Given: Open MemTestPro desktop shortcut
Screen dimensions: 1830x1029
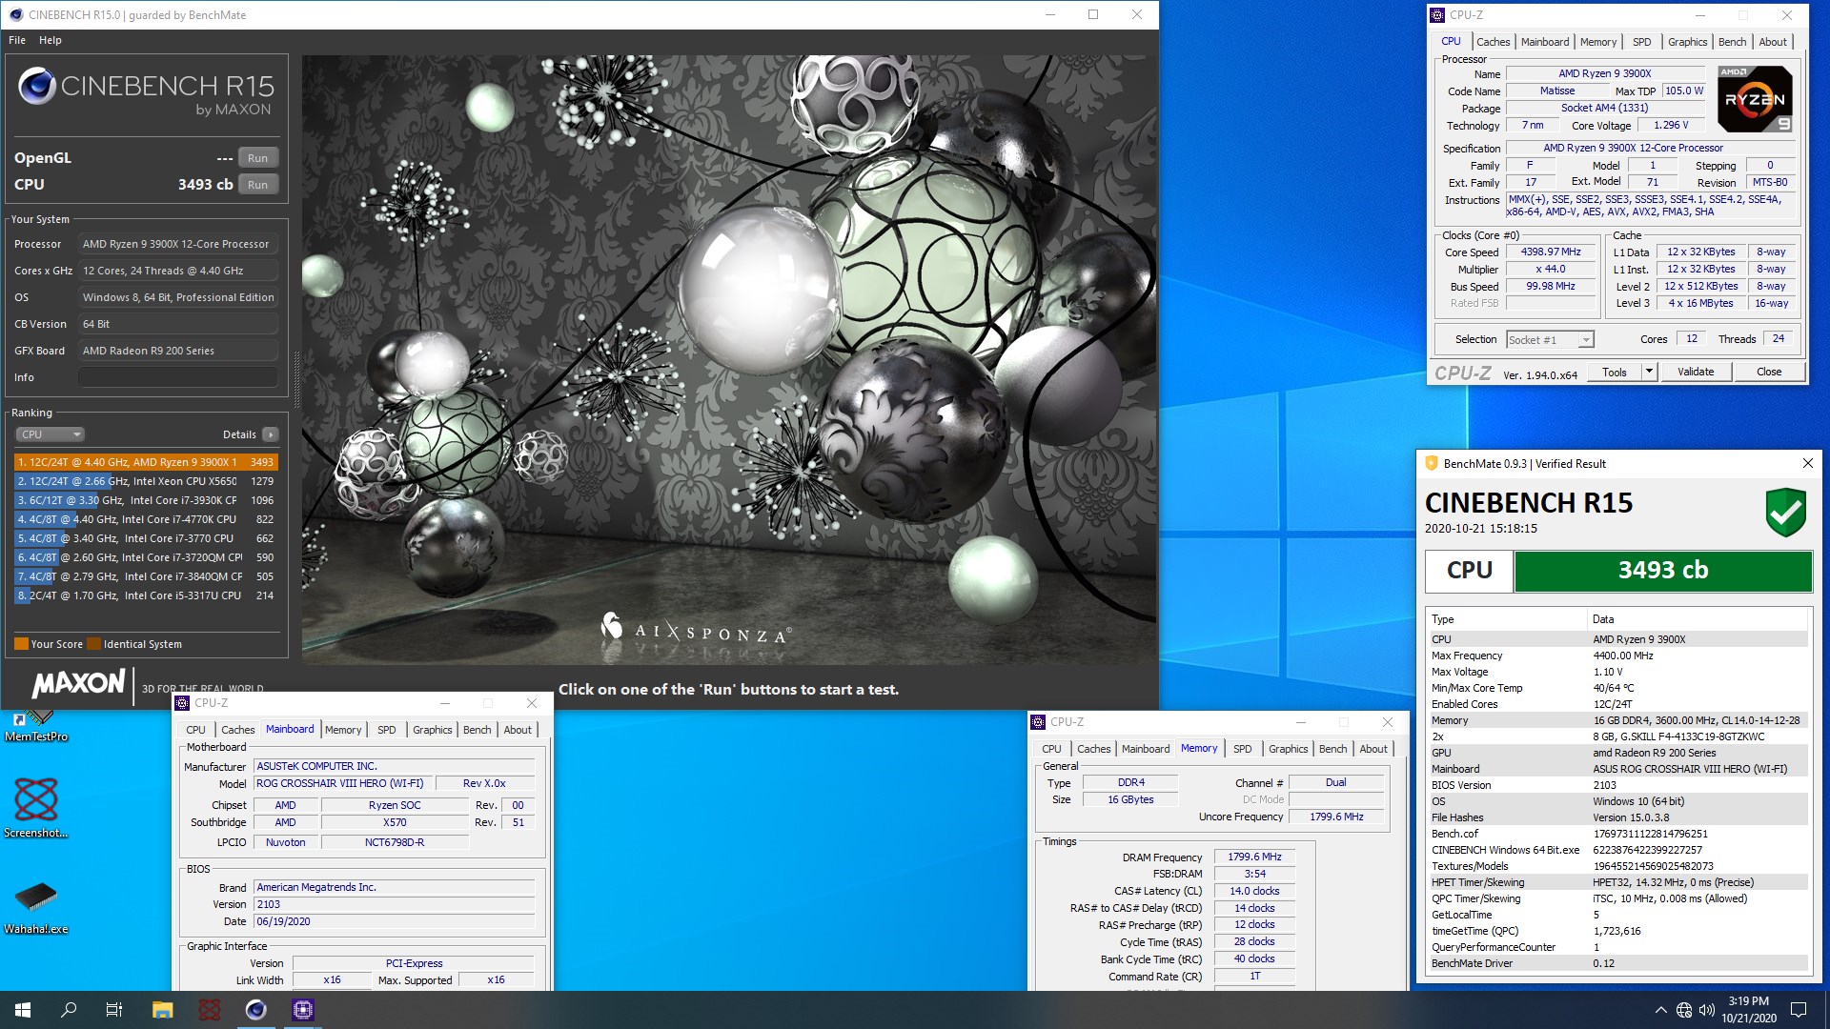Looking at the screenshot, I should tap(36, 725).
